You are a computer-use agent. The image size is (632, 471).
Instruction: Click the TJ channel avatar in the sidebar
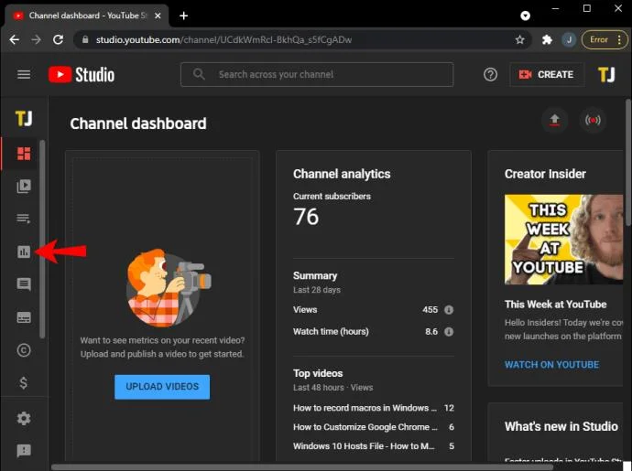tap(24, 118)
